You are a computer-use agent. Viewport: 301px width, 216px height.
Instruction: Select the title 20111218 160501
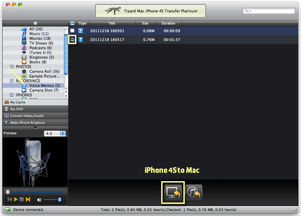107,31
